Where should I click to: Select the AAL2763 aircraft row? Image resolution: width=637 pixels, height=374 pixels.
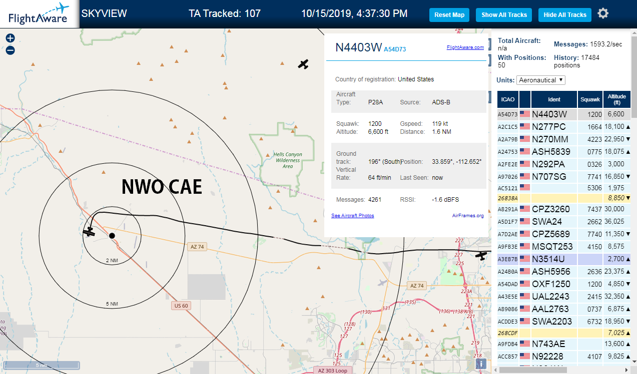coord(564,309)
